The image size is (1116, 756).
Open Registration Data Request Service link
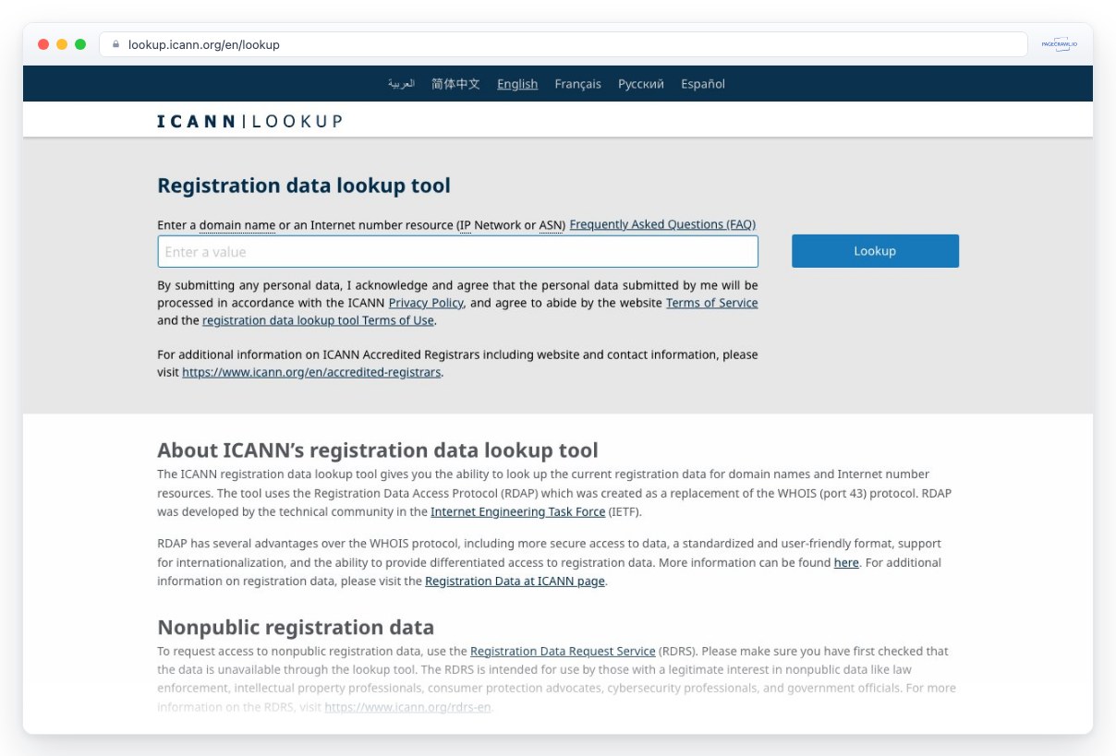click(x=563, y=652)
